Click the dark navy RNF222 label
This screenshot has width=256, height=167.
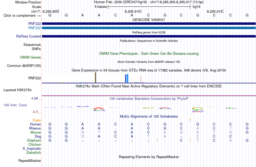tap(34, 24)
